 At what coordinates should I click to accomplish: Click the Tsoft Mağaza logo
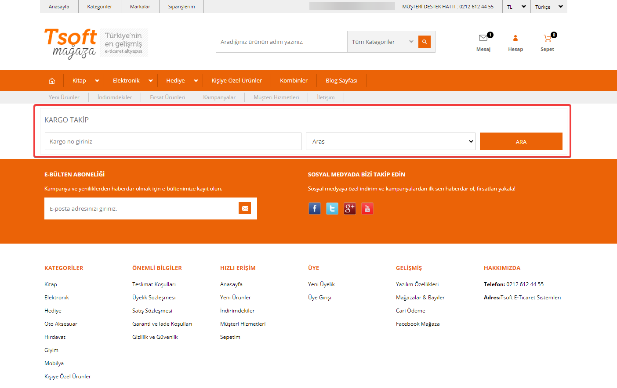tap(70, 43)
